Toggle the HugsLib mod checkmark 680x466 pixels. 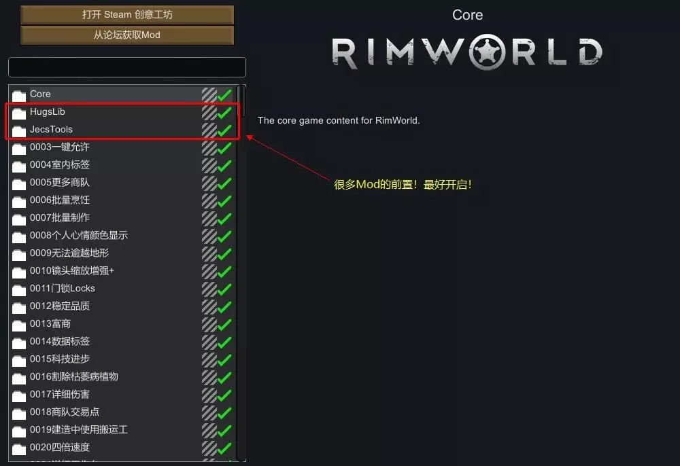[x=224, y=113]
